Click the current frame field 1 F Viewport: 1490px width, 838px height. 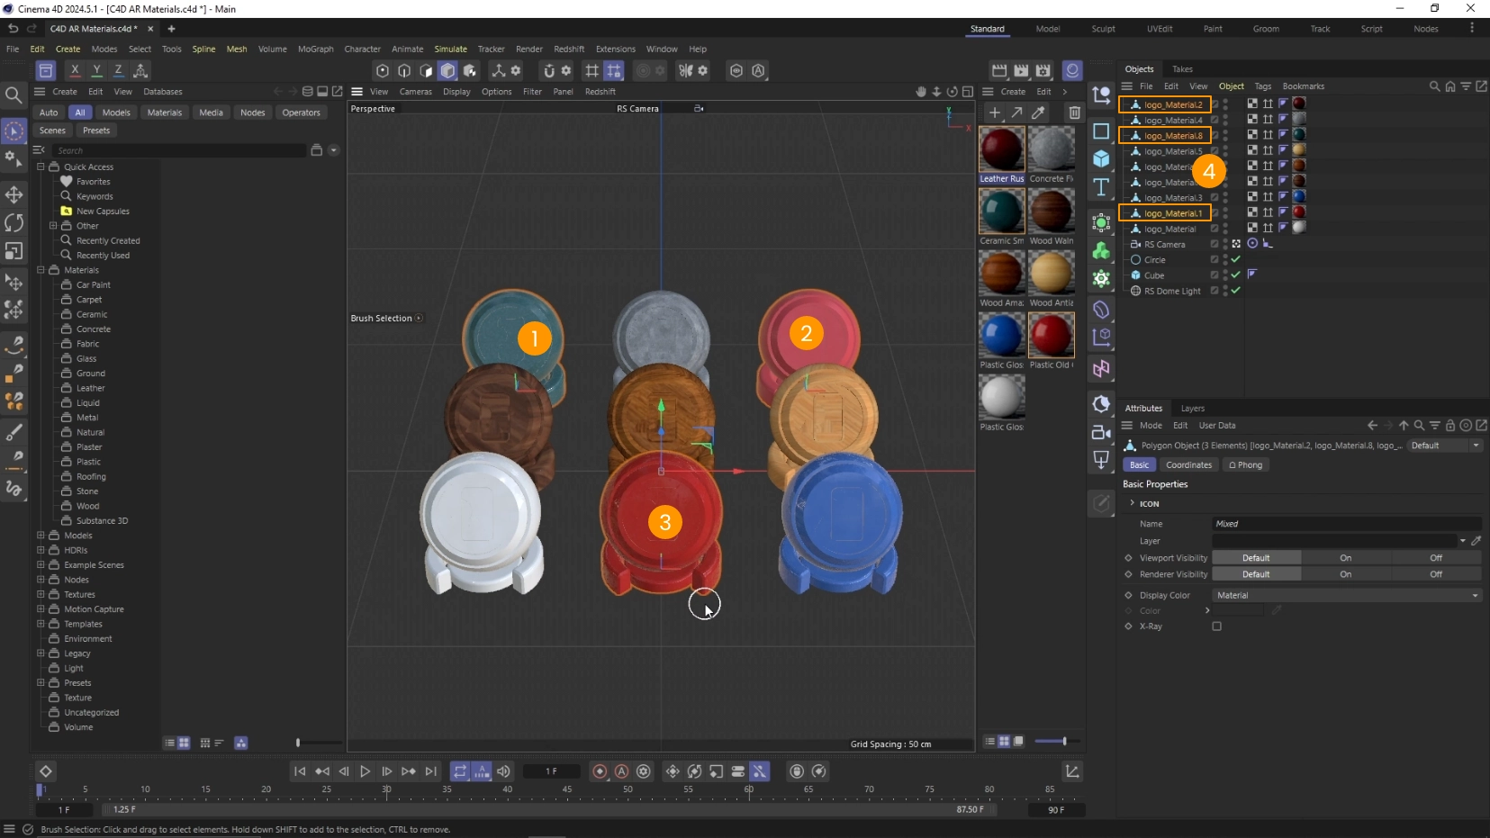pos(551,771)
